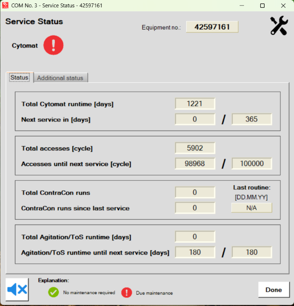This screenshot has height=306, width=294.
Task: Click the red Cytomat warning icon
Action: [53, 46]
